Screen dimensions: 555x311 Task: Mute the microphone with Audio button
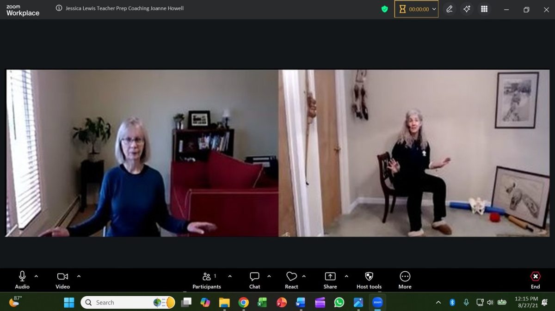pos(22,280)
